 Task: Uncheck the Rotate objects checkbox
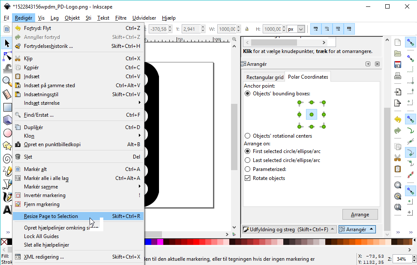(248, 178)
